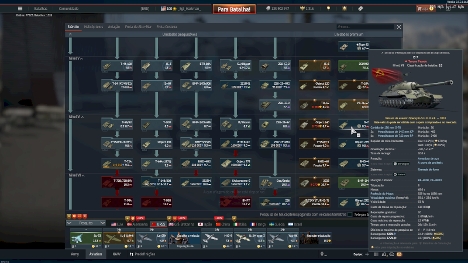Select the Su-33 crew slot aircraft
The height and width of the screenshot is (263, 468).
[86, 238]
